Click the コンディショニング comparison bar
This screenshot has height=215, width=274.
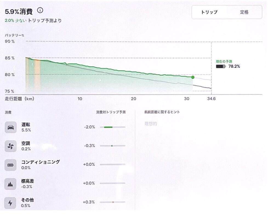pos(113,164)
